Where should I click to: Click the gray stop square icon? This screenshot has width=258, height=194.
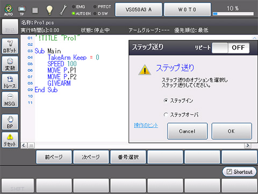35,10
